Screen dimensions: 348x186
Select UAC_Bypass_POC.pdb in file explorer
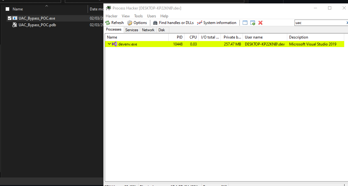point(37,25)
